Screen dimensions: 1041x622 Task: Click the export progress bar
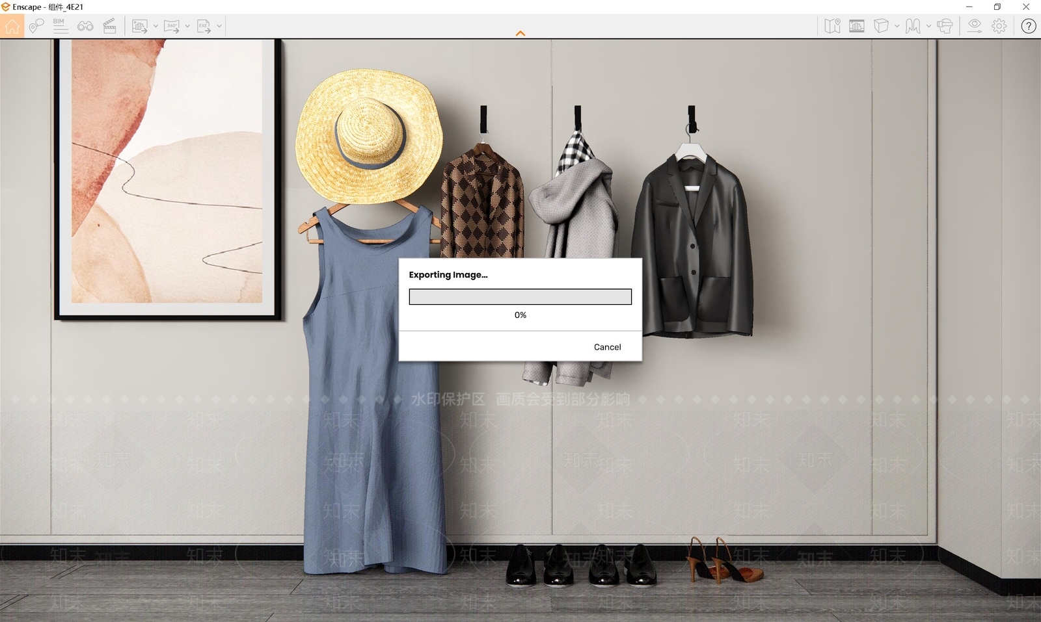click(x=520, y=297)
